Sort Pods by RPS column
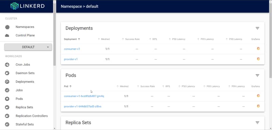 (x=166, y=86)
